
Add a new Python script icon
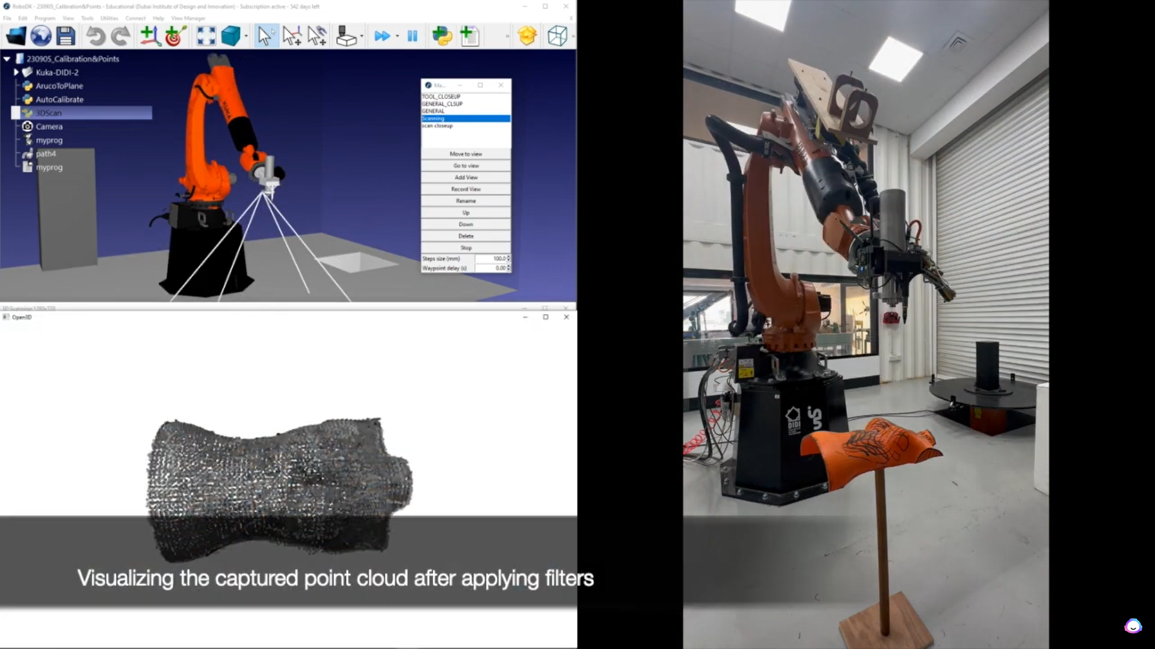pos(442,36)
